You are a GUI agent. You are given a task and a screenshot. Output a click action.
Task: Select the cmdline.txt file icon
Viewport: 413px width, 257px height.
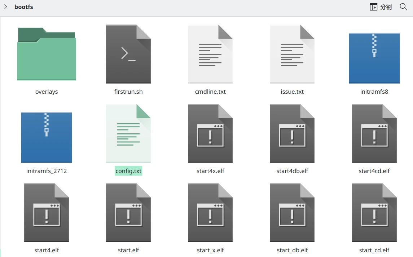[x=210, y=54]
